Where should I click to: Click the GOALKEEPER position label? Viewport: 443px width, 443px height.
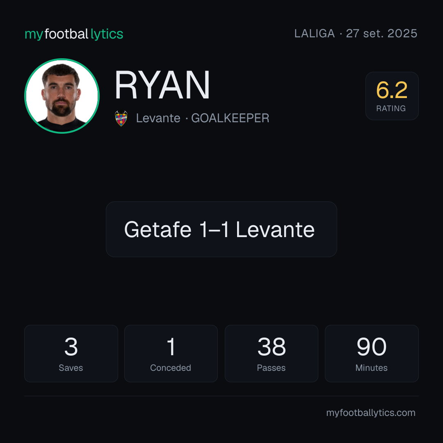pyautogui.click(x=230, y=118)
